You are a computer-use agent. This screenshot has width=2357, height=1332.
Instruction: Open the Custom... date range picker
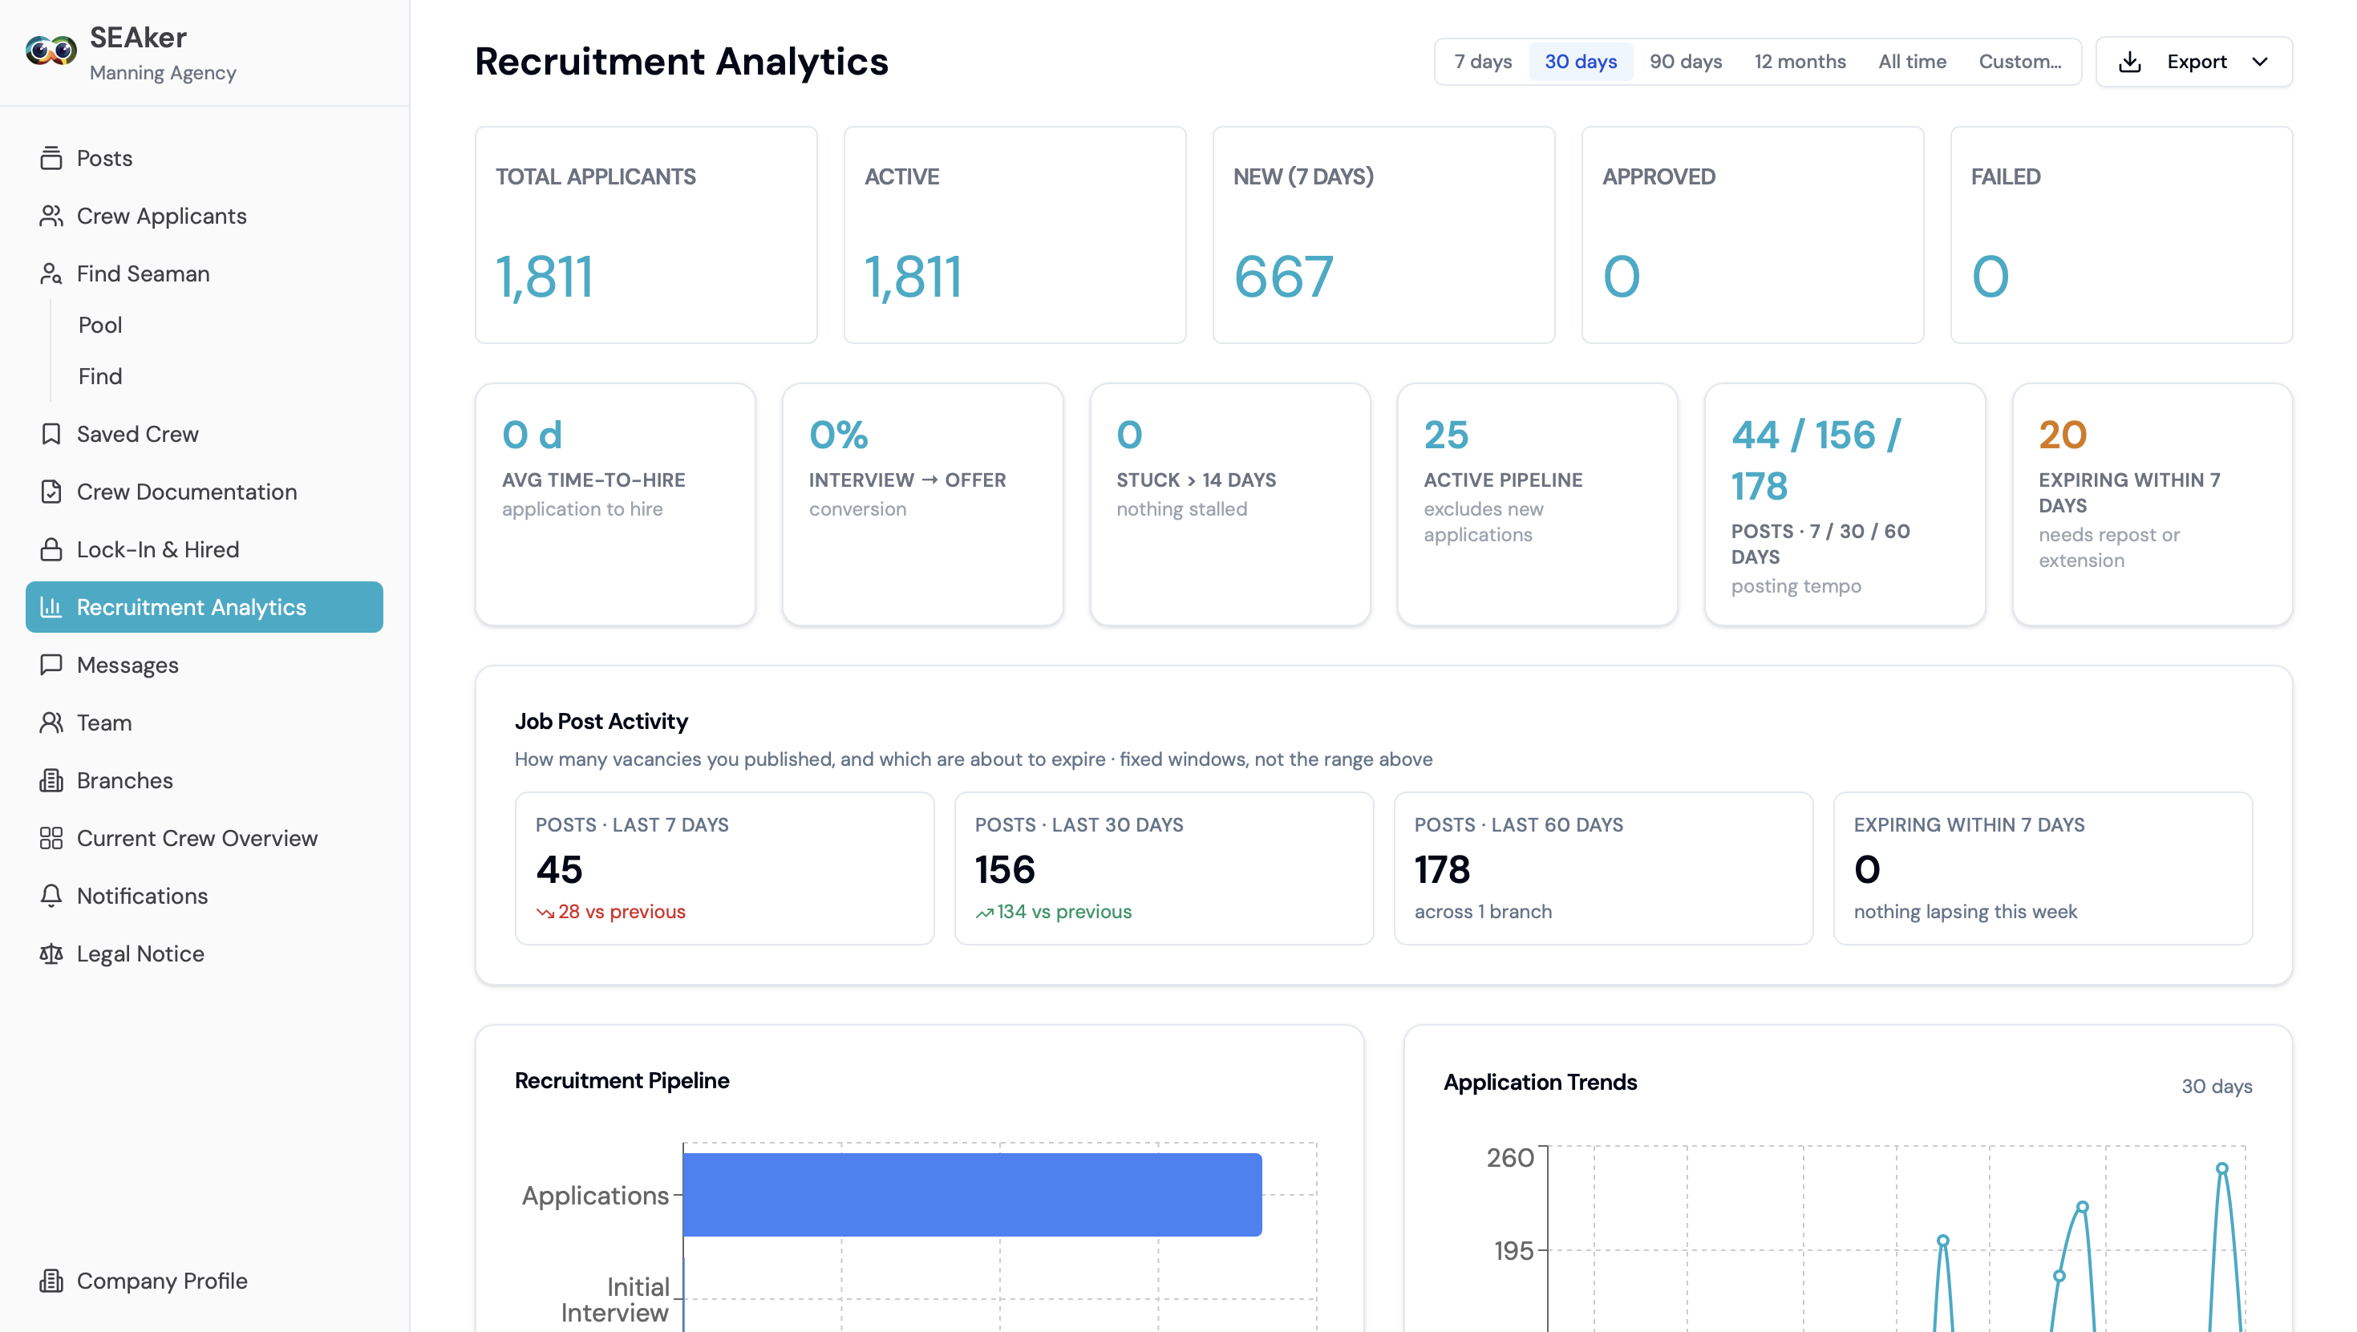click(2019, 61)
